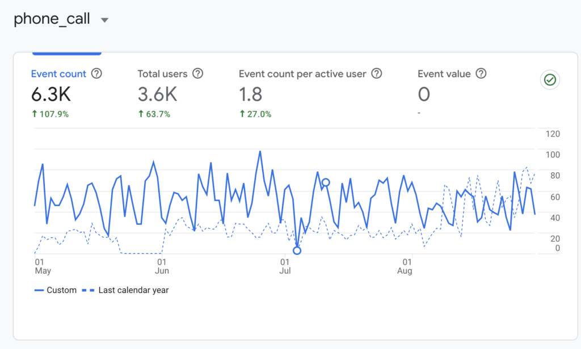Screen dimensions: 581x349
Task: Open help icon beside Event count
Action: [96, 74]
